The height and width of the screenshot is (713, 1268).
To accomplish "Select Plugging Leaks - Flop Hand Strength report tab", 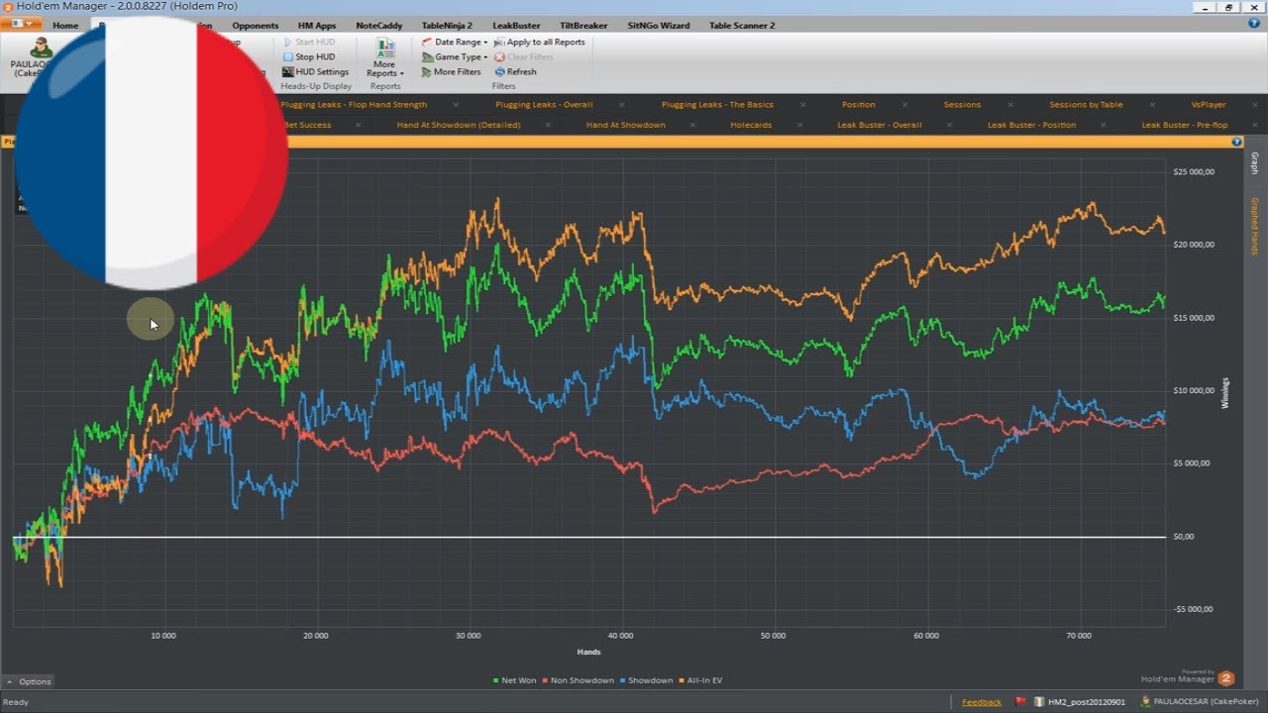I will [x=354, y=105].
